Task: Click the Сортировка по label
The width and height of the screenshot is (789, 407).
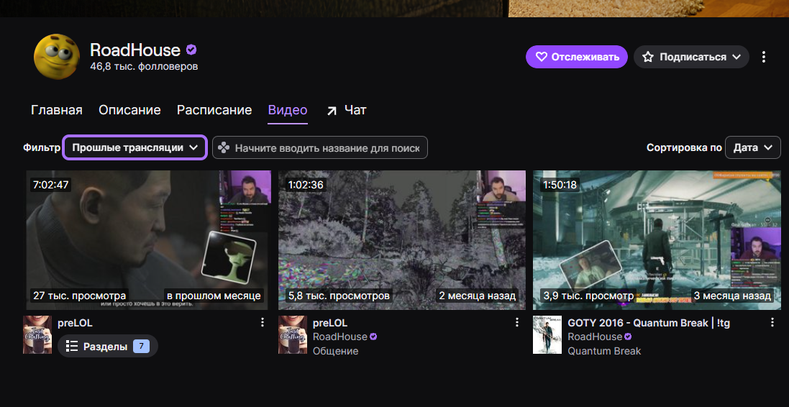Action: coord(684,147)
